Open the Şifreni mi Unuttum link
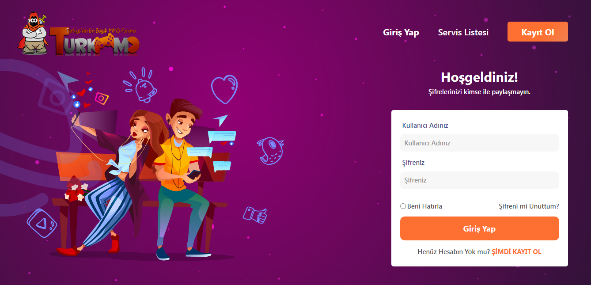Image resolution: width=591 pixels, height=285 pixels. tap(529, 206)
